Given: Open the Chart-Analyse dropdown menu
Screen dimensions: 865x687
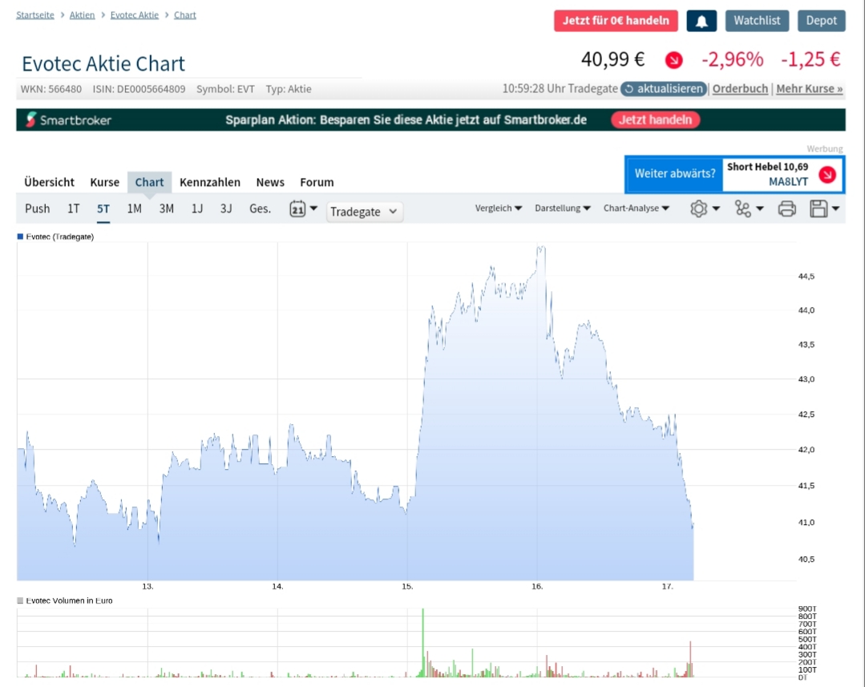Looking at the screenshot, I should coord(637,208).
